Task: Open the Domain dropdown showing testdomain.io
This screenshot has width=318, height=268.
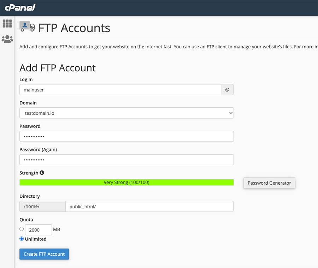Action: point(126,113)
